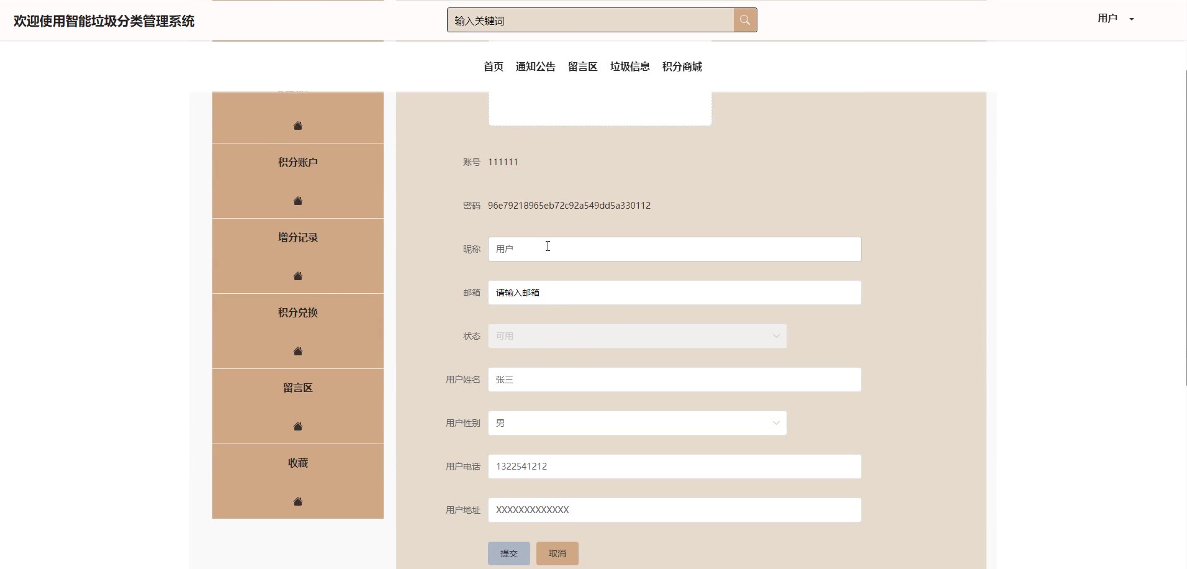Viewport: 1187px width, 569px height.
Task: Click the 用户地址 input field
Action: point(675,510)
